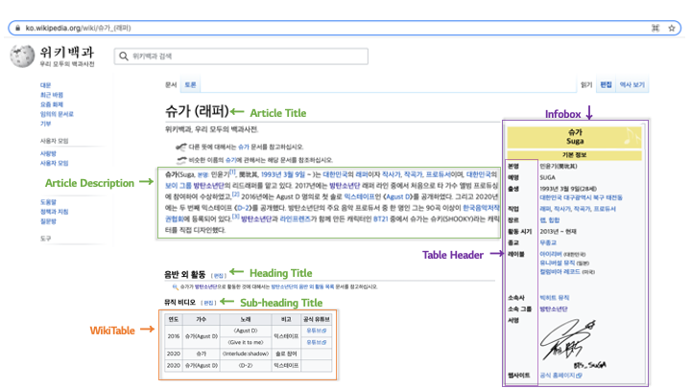Open 사랑방 sidebar link
This screenshot has height=388, width=691.
point(48,153)
